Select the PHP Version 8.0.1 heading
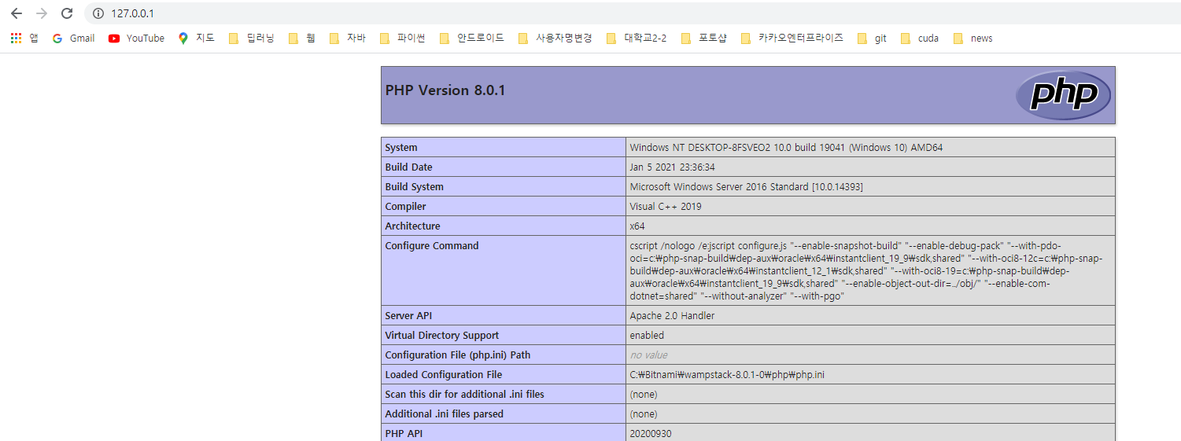The height and width of the screenshot is (441, 1181). 445,90
